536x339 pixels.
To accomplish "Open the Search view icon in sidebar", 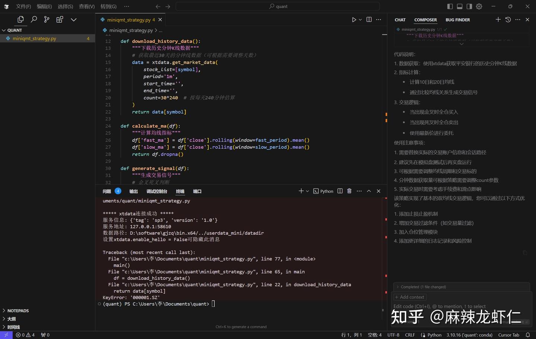I will 34,19.
